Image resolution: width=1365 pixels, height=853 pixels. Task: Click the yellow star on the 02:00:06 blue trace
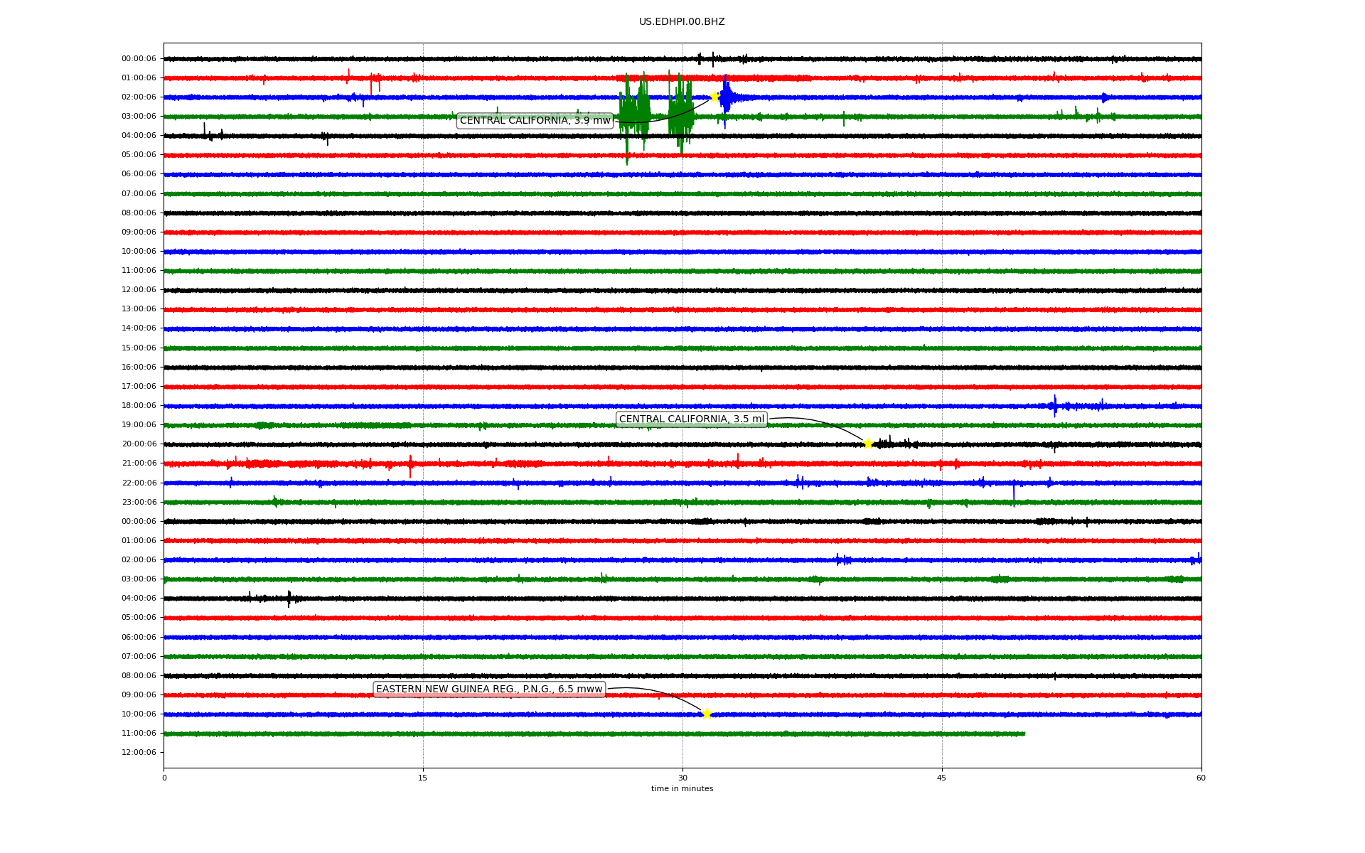tap(714, 97)
